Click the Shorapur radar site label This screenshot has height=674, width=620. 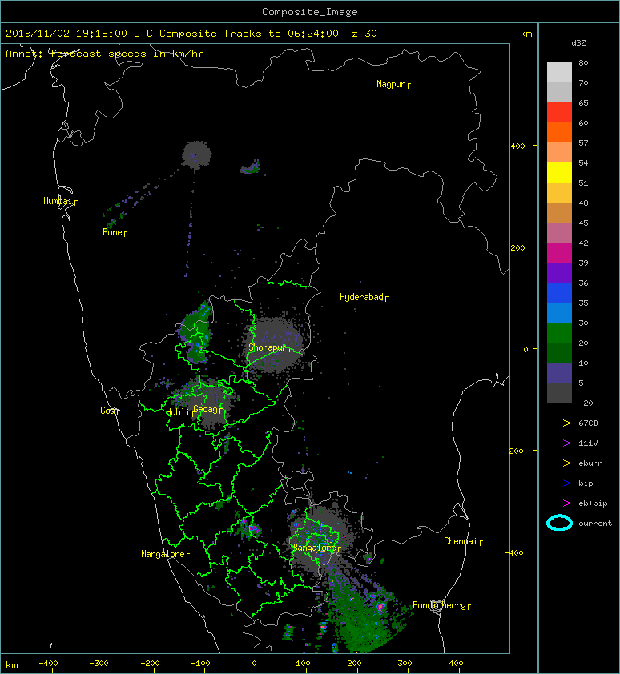click(x=267, y=347)
